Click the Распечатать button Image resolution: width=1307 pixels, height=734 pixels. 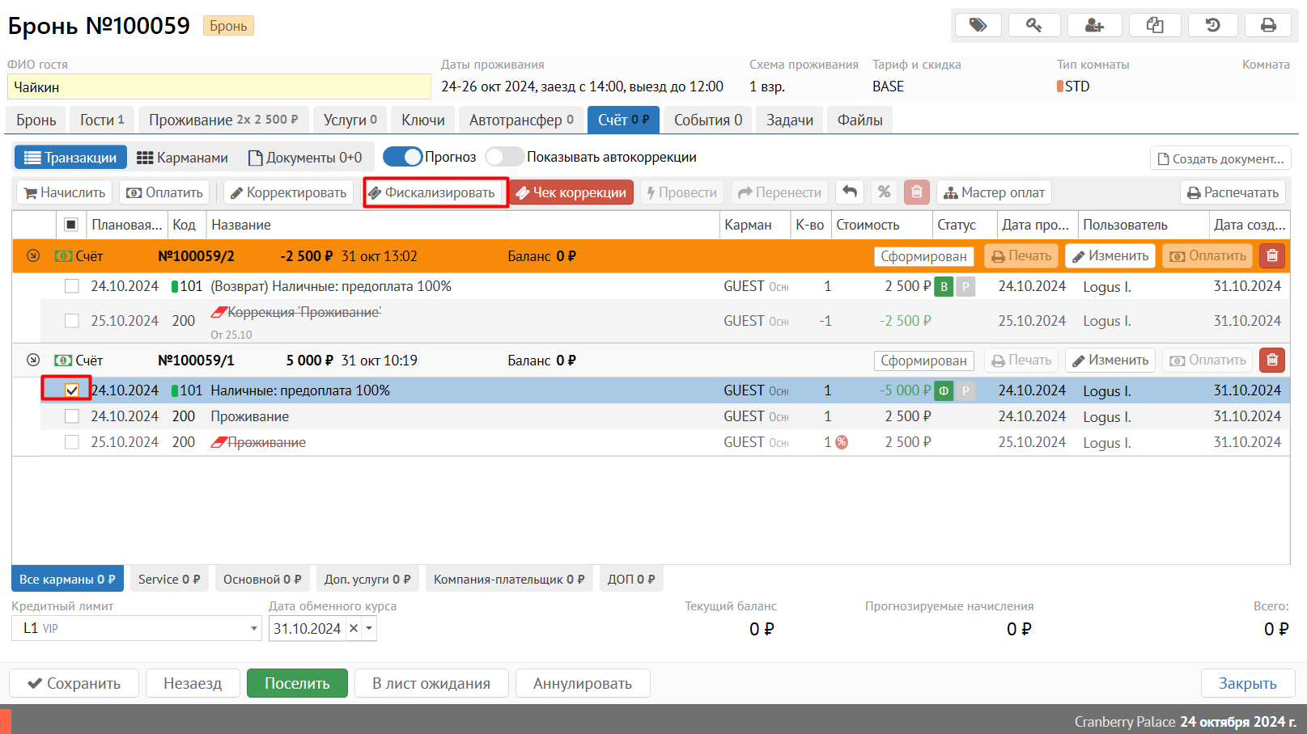click(x=1233, y=192)
